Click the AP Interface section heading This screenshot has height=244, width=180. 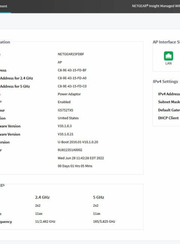coord(166,42)
